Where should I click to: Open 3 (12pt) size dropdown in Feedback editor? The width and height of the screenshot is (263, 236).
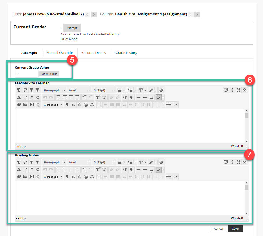coord(104,90)
